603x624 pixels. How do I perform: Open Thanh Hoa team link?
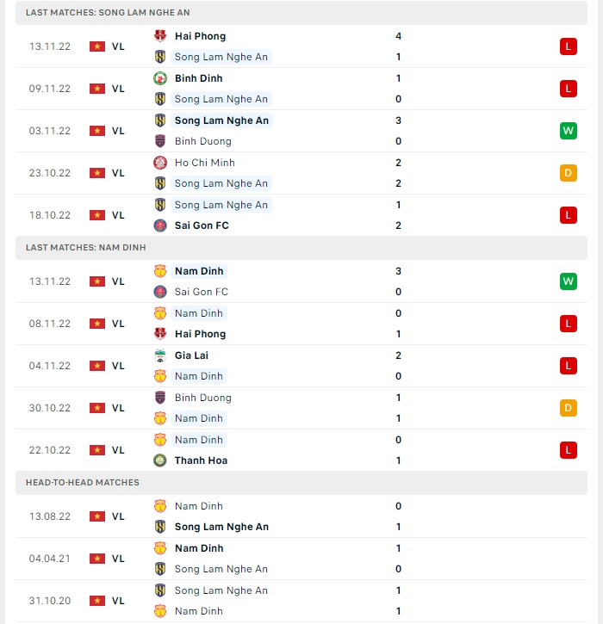[201, 460]
